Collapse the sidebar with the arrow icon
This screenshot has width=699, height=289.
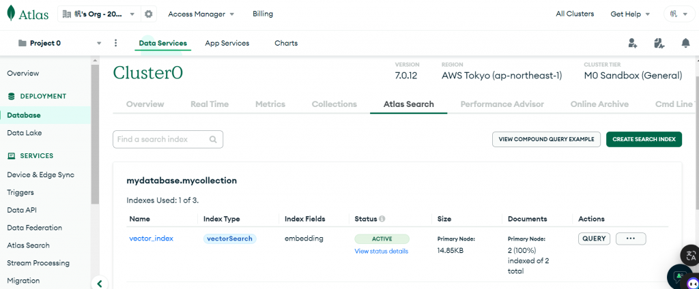click(x=100, y=284)
